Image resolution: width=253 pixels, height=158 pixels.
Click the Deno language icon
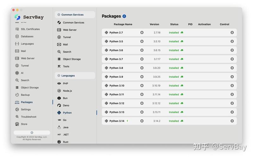[59, 105]
